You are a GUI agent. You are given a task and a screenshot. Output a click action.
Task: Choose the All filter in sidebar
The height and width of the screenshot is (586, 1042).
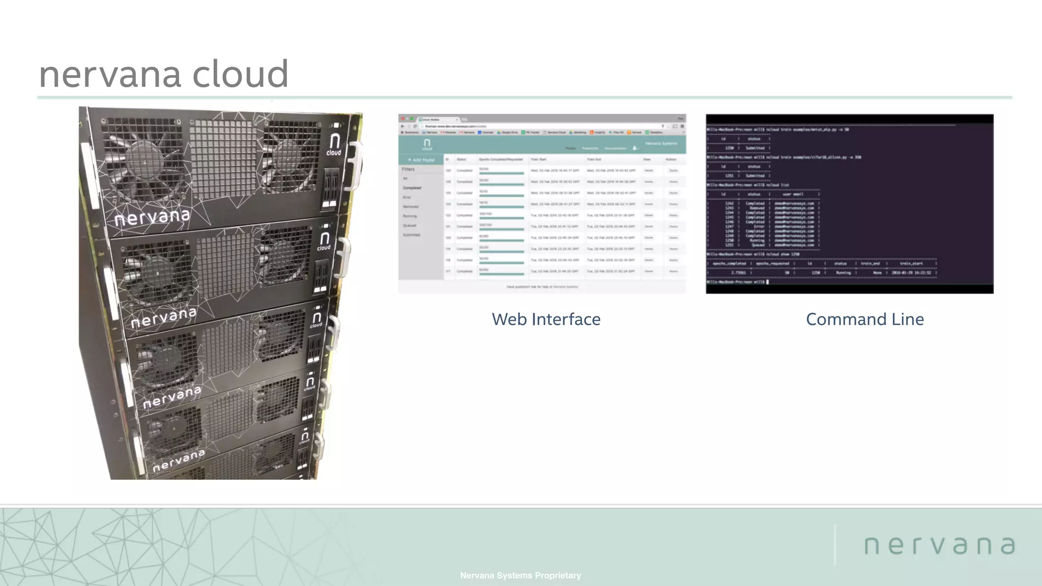pyautogui.click(x=406, y=179)
